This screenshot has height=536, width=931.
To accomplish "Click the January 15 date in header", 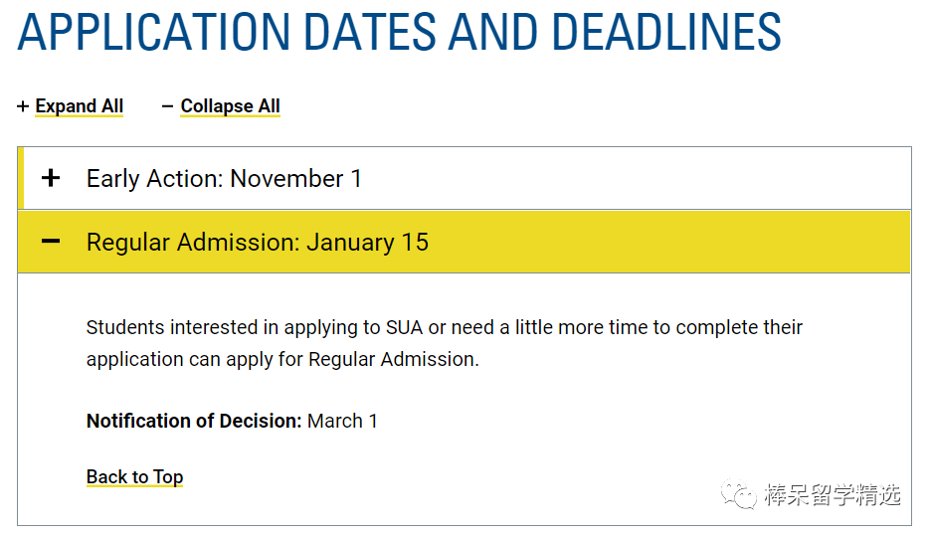I will click(x=368, y=243).
